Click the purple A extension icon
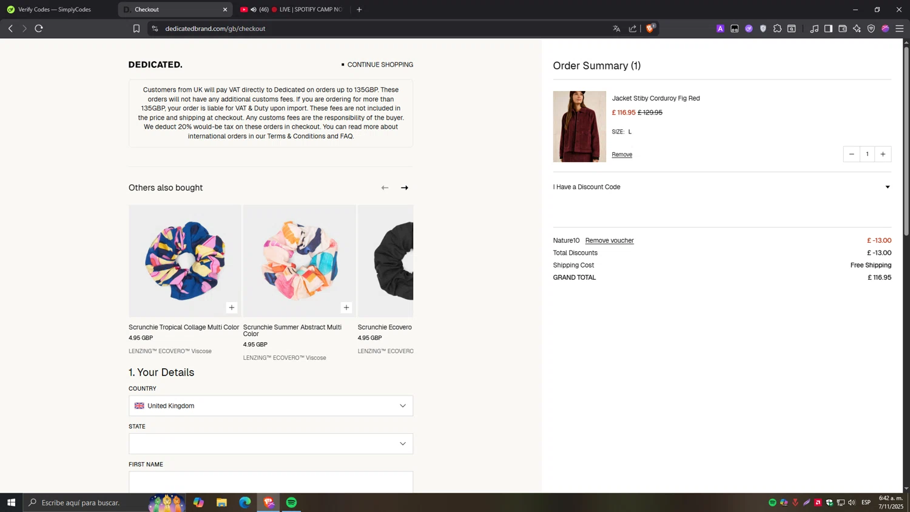 pyautogui.click(x=720, y=29)
